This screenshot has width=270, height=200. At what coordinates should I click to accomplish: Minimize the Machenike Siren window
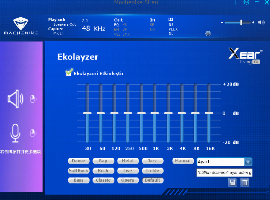[x=257, y=2]
